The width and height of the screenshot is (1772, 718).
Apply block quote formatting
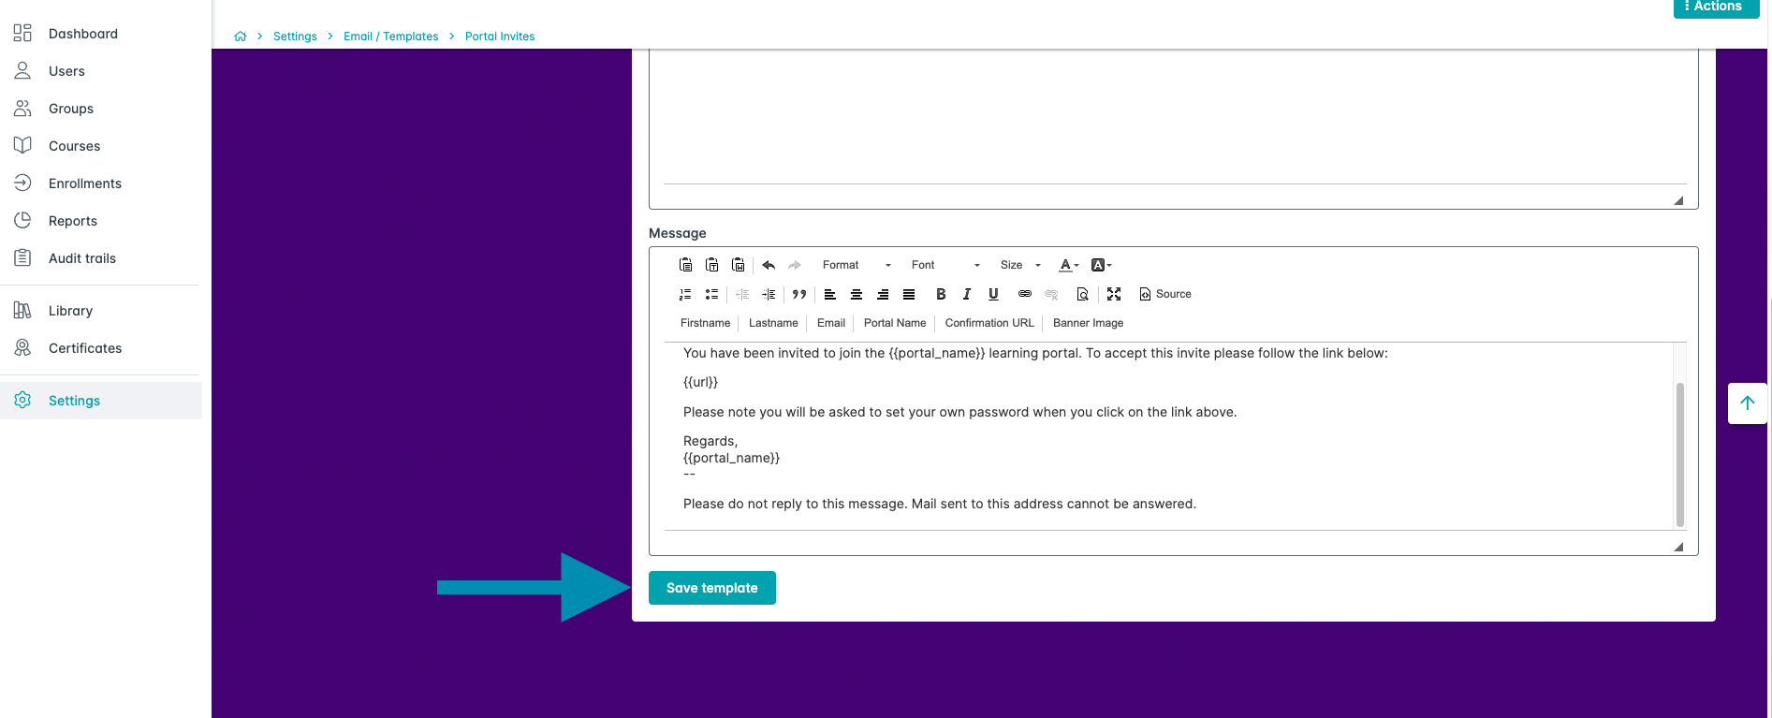click(798, 294)
